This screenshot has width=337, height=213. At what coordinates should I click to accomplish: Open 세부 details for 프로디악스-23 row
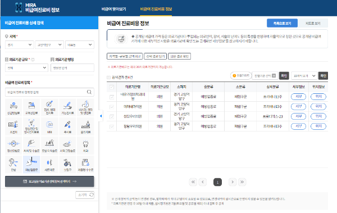click(298, 116)
